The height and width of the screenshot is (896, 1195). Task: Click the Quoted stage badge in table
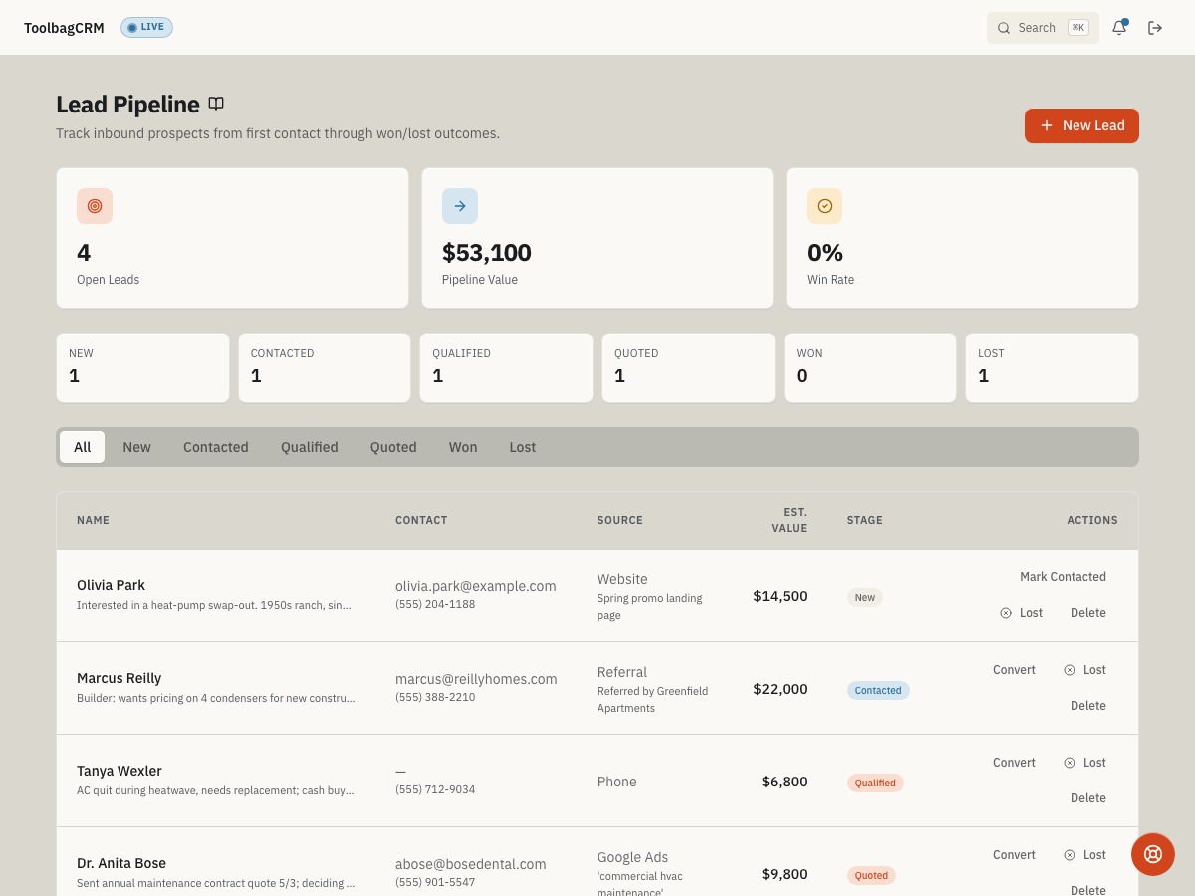871,875
